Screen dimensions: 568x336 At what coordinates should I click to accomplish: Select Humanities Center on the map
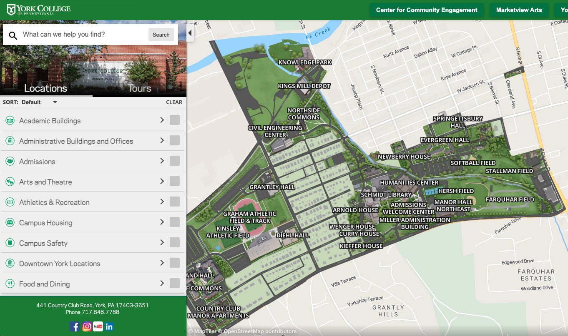409,182
